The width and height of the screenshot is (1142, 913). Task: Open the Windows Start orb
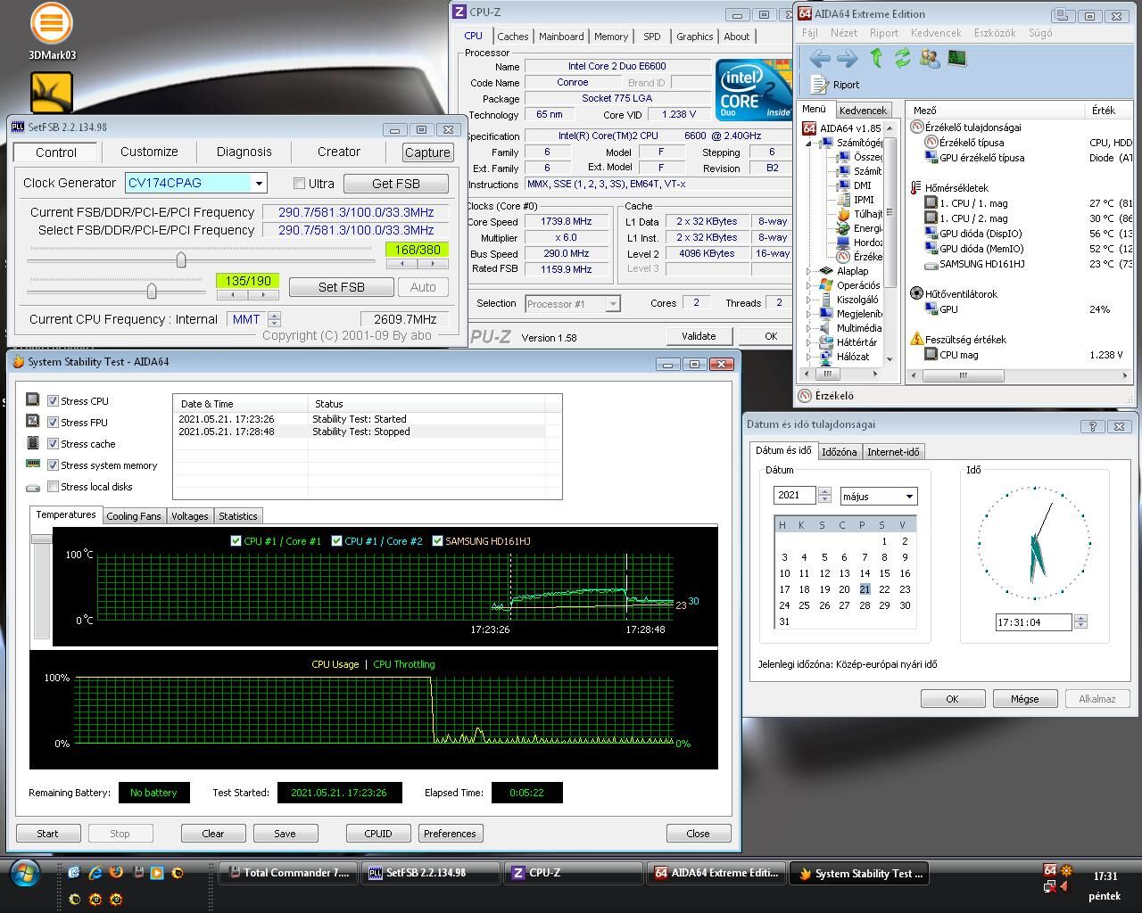[24, 873]
